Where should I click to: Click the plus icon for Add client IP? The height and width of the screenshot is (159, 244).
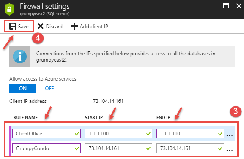coord(74,26)
